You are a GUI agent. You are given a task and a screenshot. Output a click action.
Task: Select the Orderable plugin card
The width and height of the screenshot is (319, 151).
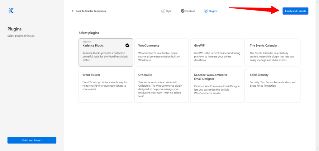(162, 85)
